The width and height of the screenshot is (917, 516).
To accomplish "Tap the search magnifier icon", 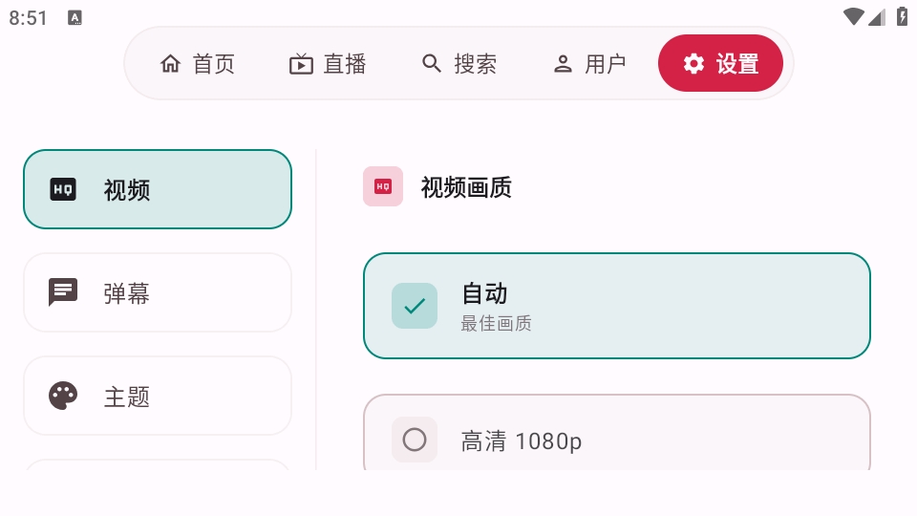I will tap(432, 64).
